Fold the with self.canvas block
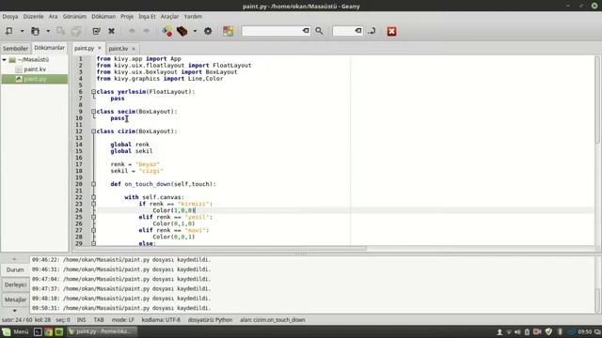Screen dimensions: 602x338 (x=93, y=197)
